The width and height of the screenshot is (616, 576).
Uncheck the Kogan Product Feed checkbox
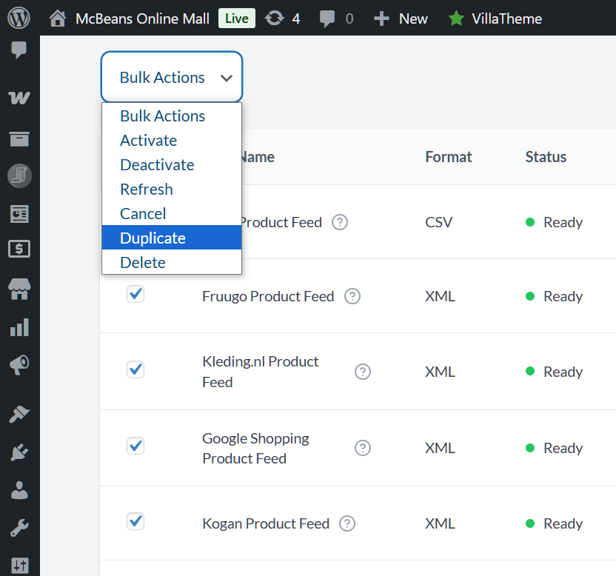pos(135,521)
